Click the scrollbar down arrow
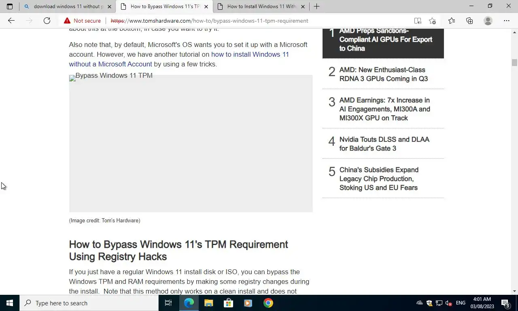 [x=514, y=291]
